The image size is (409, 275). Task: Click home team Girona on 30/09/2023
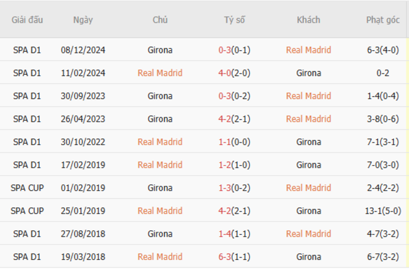(160, 96)
